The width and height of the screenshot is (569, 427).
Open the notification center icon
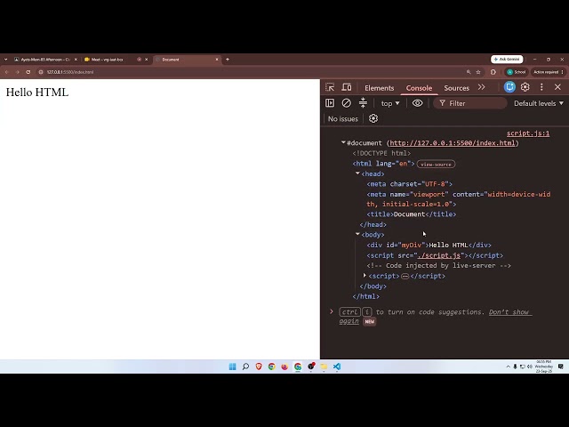coord(561,367)
